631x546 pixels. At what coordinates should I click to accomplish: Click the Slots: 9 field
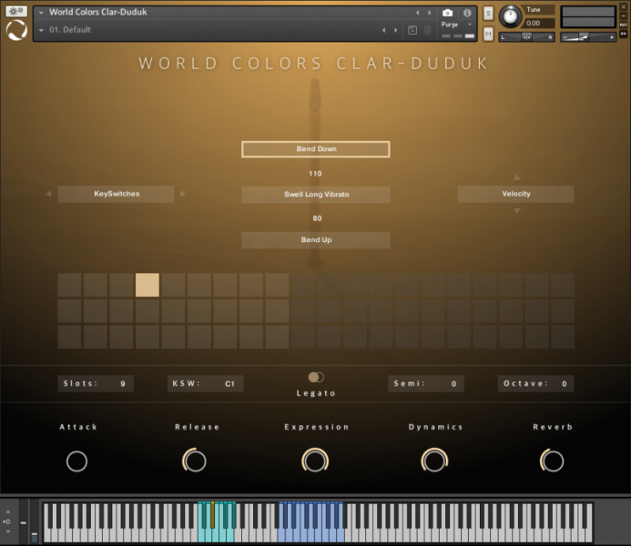tap(96, 384)
